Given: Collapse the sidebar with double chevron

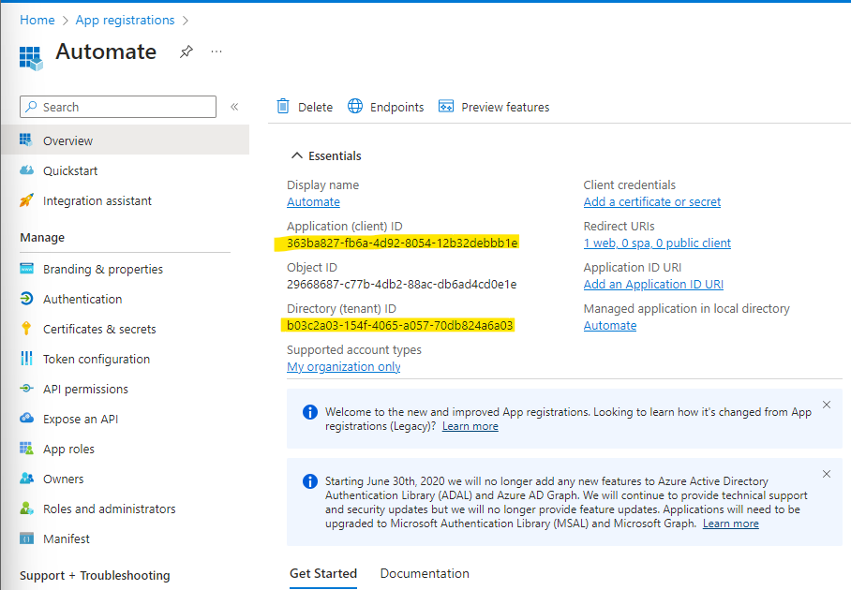Looking at the screenshot, I should pyautogui.click(x=234, y=107).
